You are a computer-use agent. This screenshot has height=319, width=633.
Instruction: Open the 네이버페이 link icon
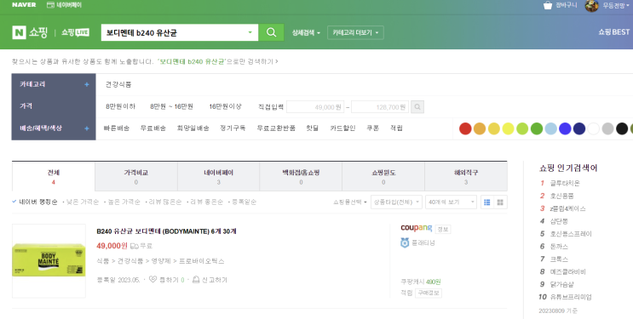(x=50, y=5)
